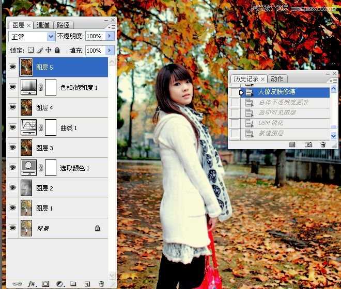Click mask link chain on 色相/饱和度 1
Image resolution: width=341 pixels, height=289 pixels.
(40, 87)
